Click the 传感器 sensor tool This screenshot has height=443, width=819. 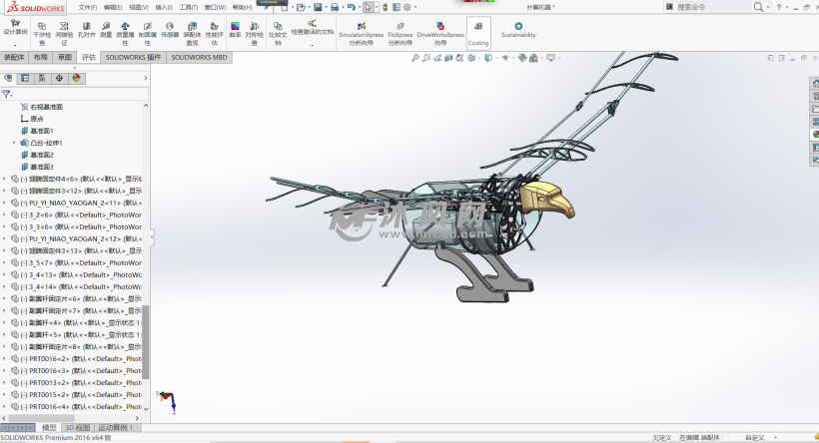(x=169, y=31)
